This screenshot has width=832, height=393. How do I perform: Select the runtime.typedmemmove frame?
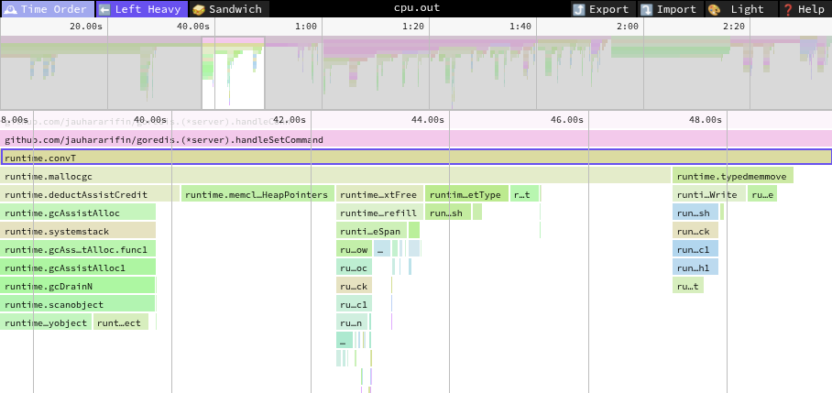tap(732, 176)
